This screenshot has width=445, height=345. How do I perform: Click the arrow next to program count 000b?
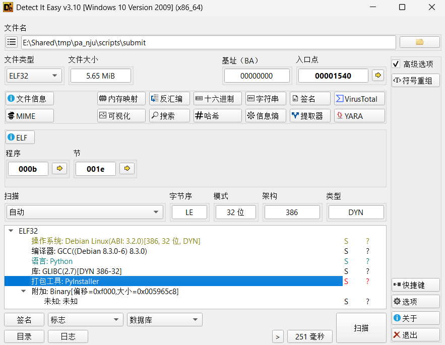click(59, 169)
